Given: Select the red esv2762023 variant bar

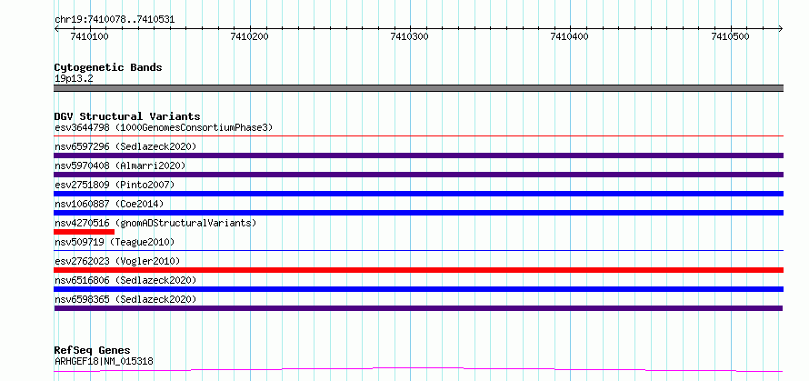Looking at the screenshot, I should coord(418,270).
